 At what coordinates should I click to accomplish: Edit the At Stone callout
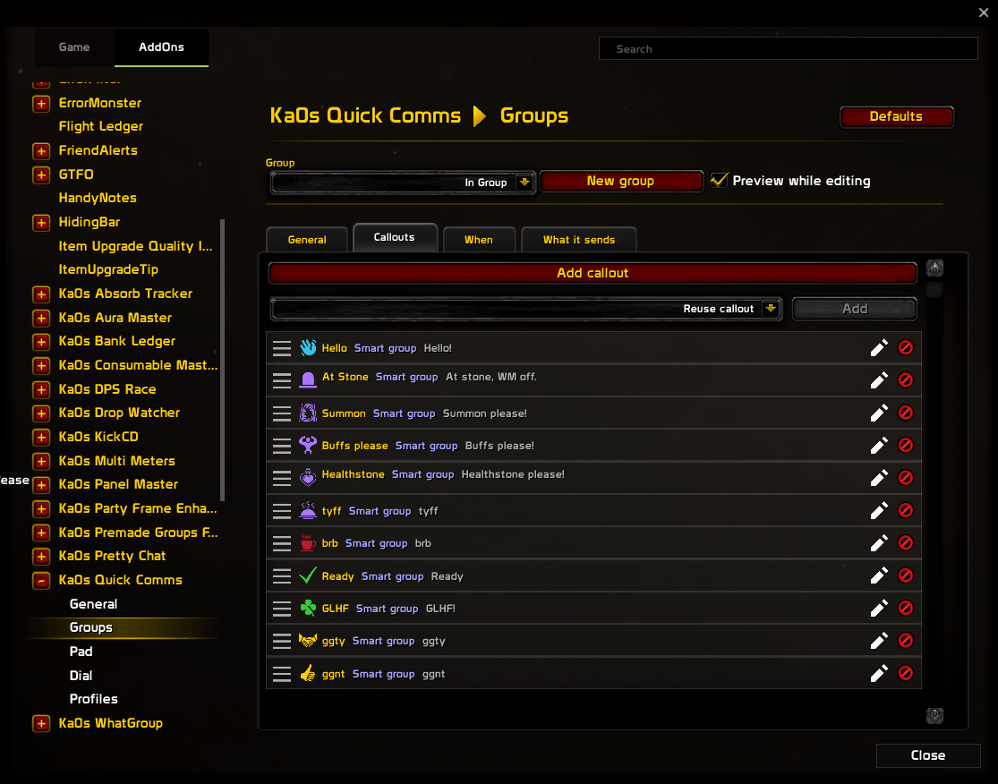click(879, 380)
